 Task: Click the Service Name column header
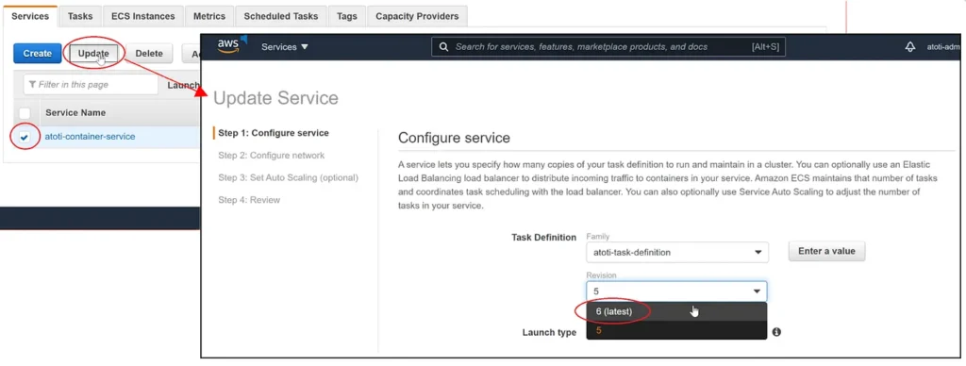click(75, 113)
